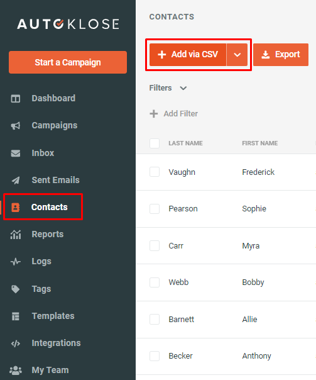
Task: Click the Contacts address book icon
Action: (16, 208)
